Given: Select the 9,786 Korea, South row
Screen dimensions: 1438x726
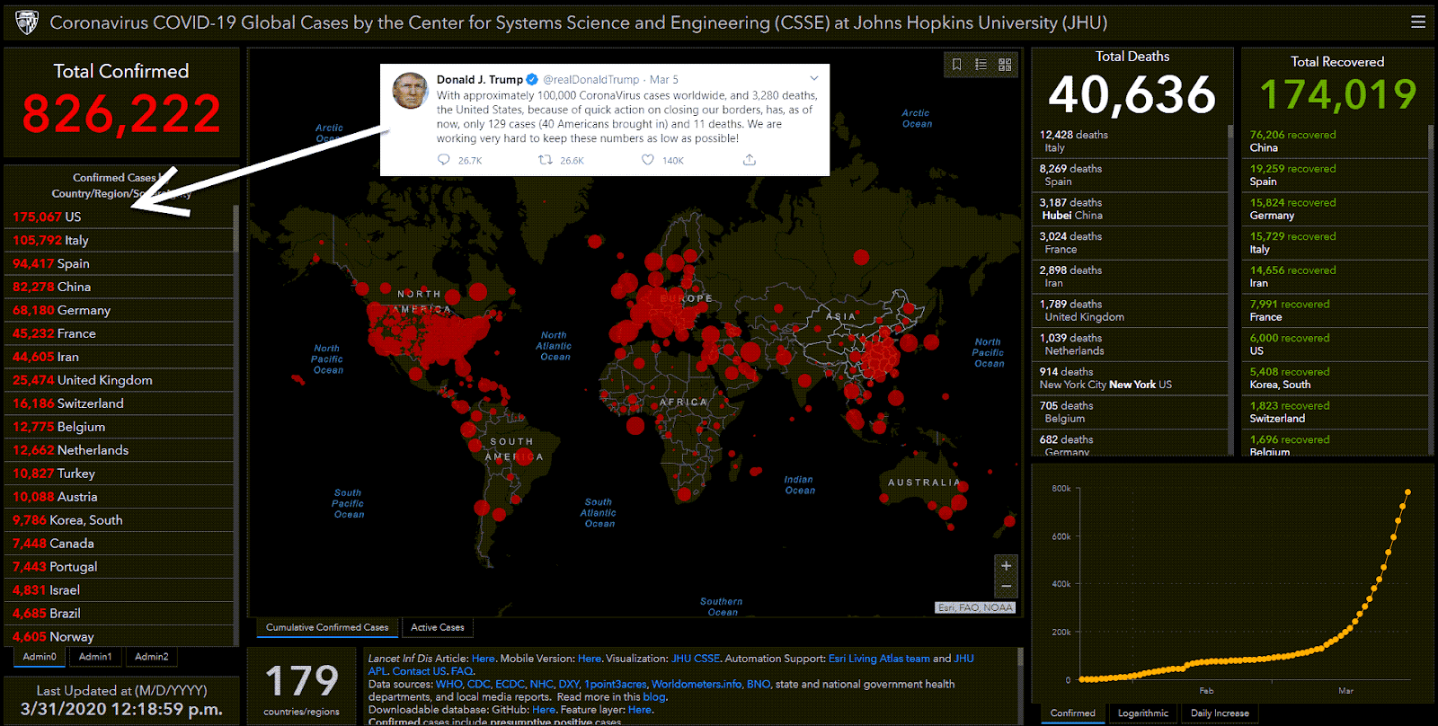Looking at the screenshot, I should [x=119, y=520].
